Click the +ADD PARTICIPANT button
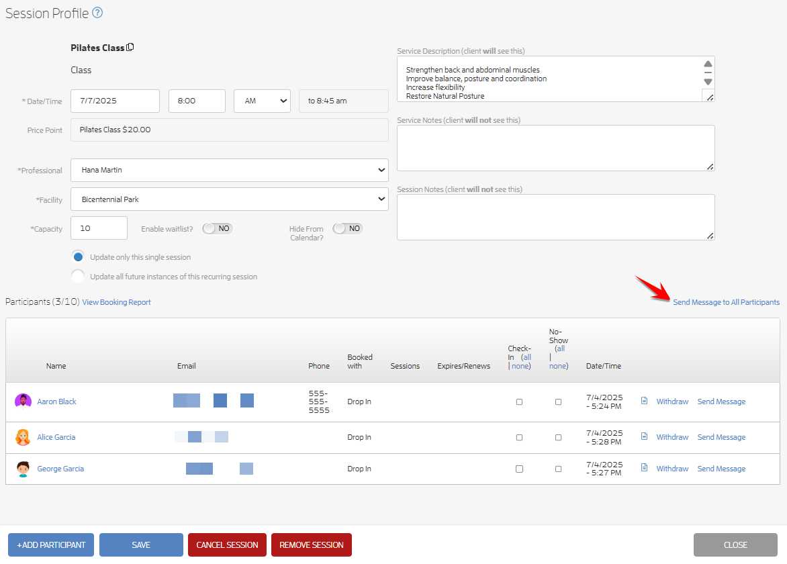Image resolution: width=787 pixels, height=564 pixels. (x=51, y=545)
